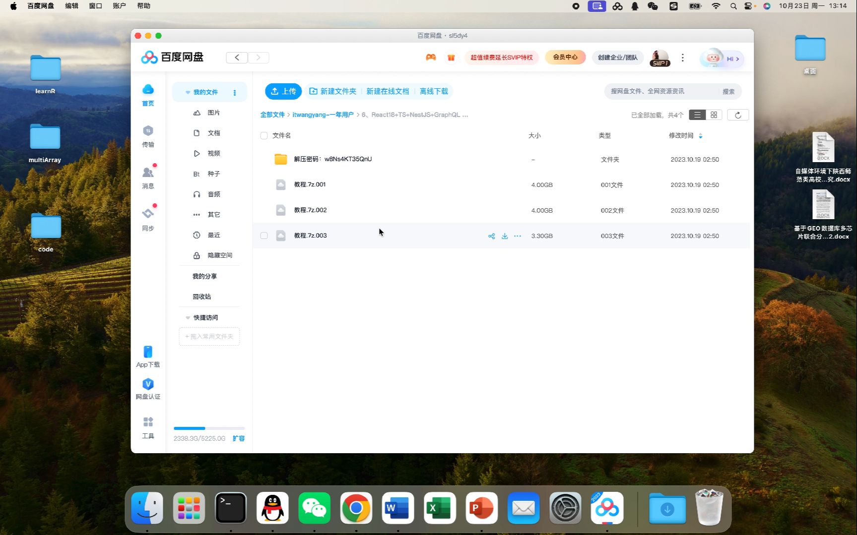Click the 解压密码 folder icon
Viewport: 857px width, 535px height.
tap(281, 159)
